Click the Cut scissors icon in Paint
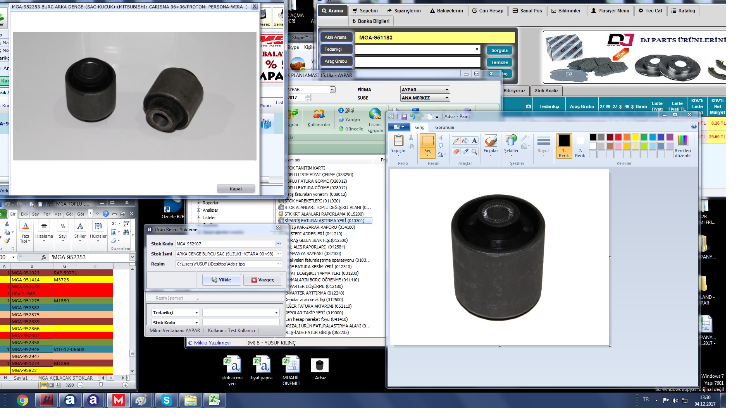Image resolution: width=744 pixels, height=418 pixels. click(x=411, y=137)
